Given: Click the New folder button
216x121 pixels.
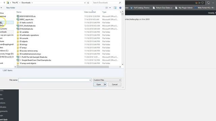Looking at the screenshot, I should click(10, 8).
